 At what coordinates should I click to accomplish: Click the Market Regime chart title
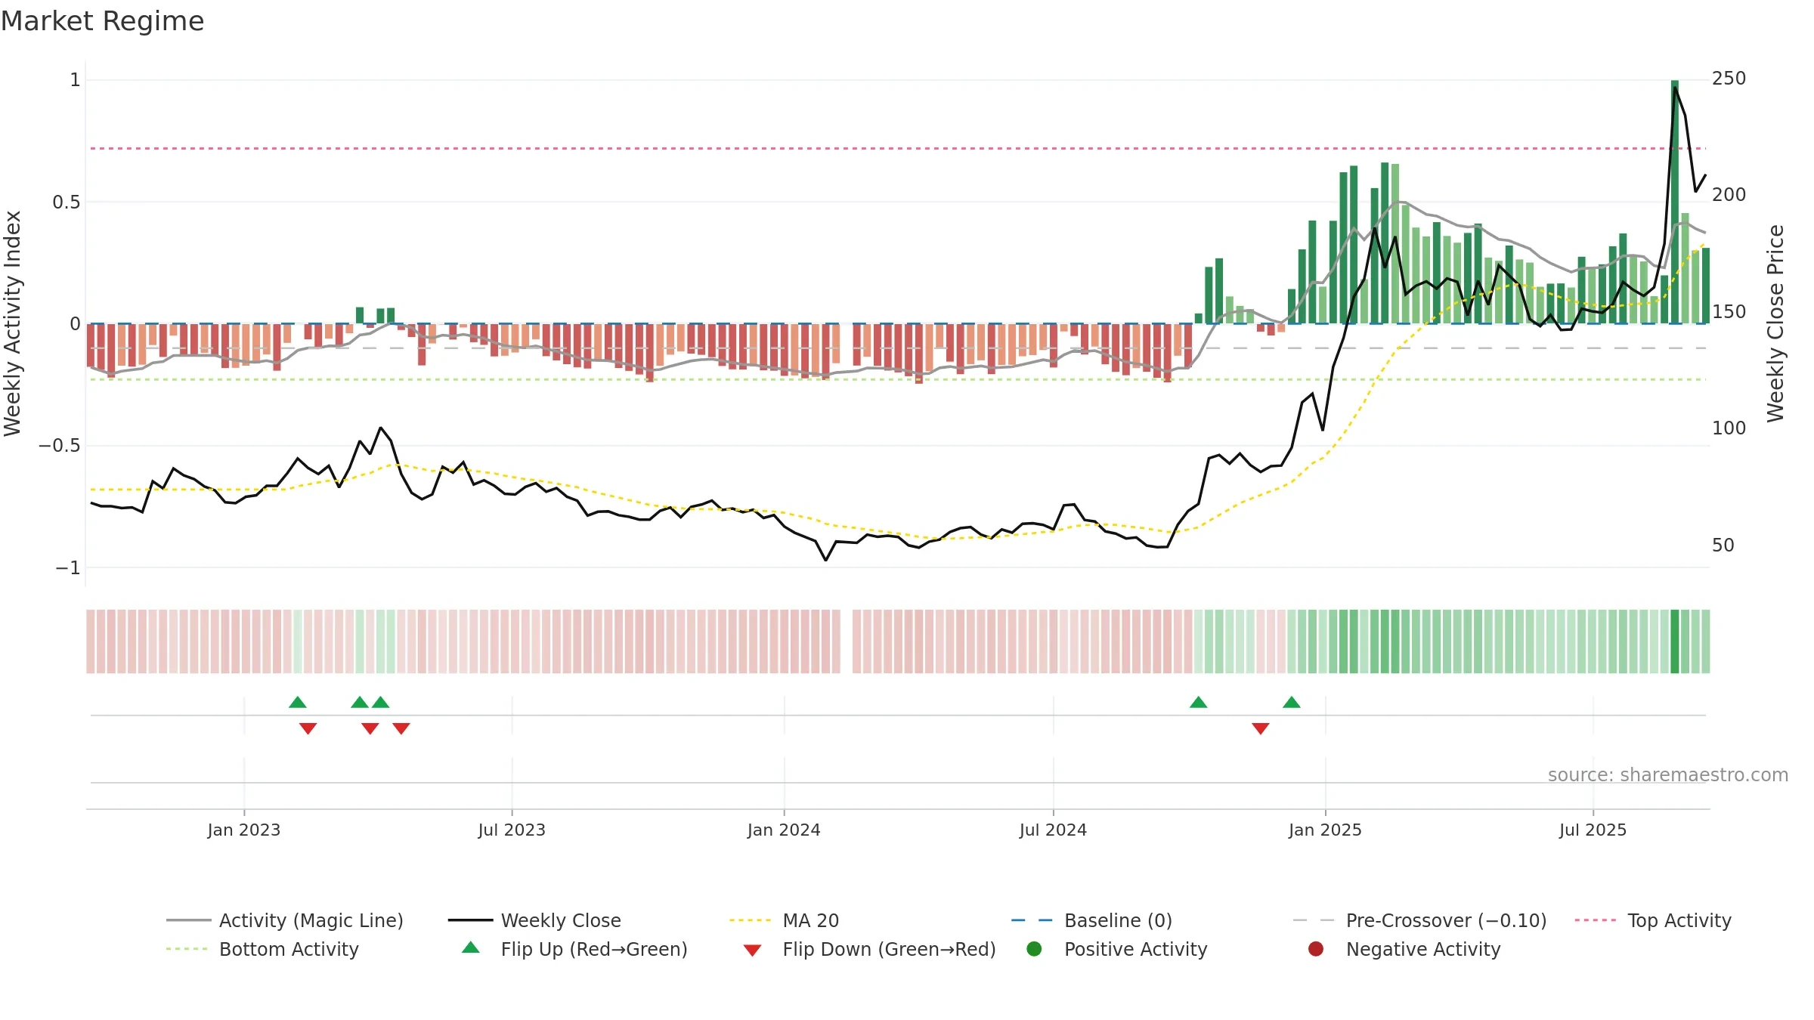(102, 21)
